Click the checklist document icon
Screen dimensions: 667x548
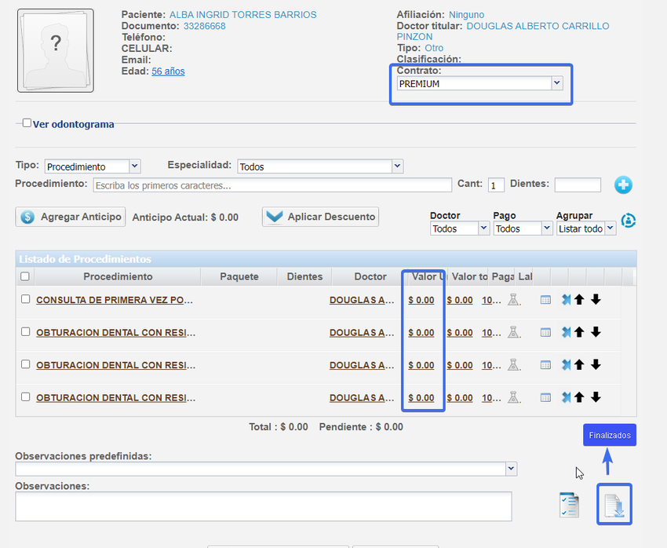[x=569, y=505]
